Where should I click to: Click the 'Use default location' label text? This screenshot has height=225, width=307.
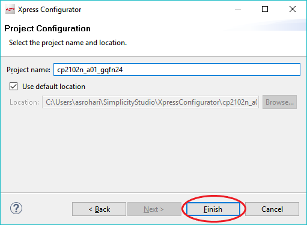pyautogui.click(x=53, y=87)
